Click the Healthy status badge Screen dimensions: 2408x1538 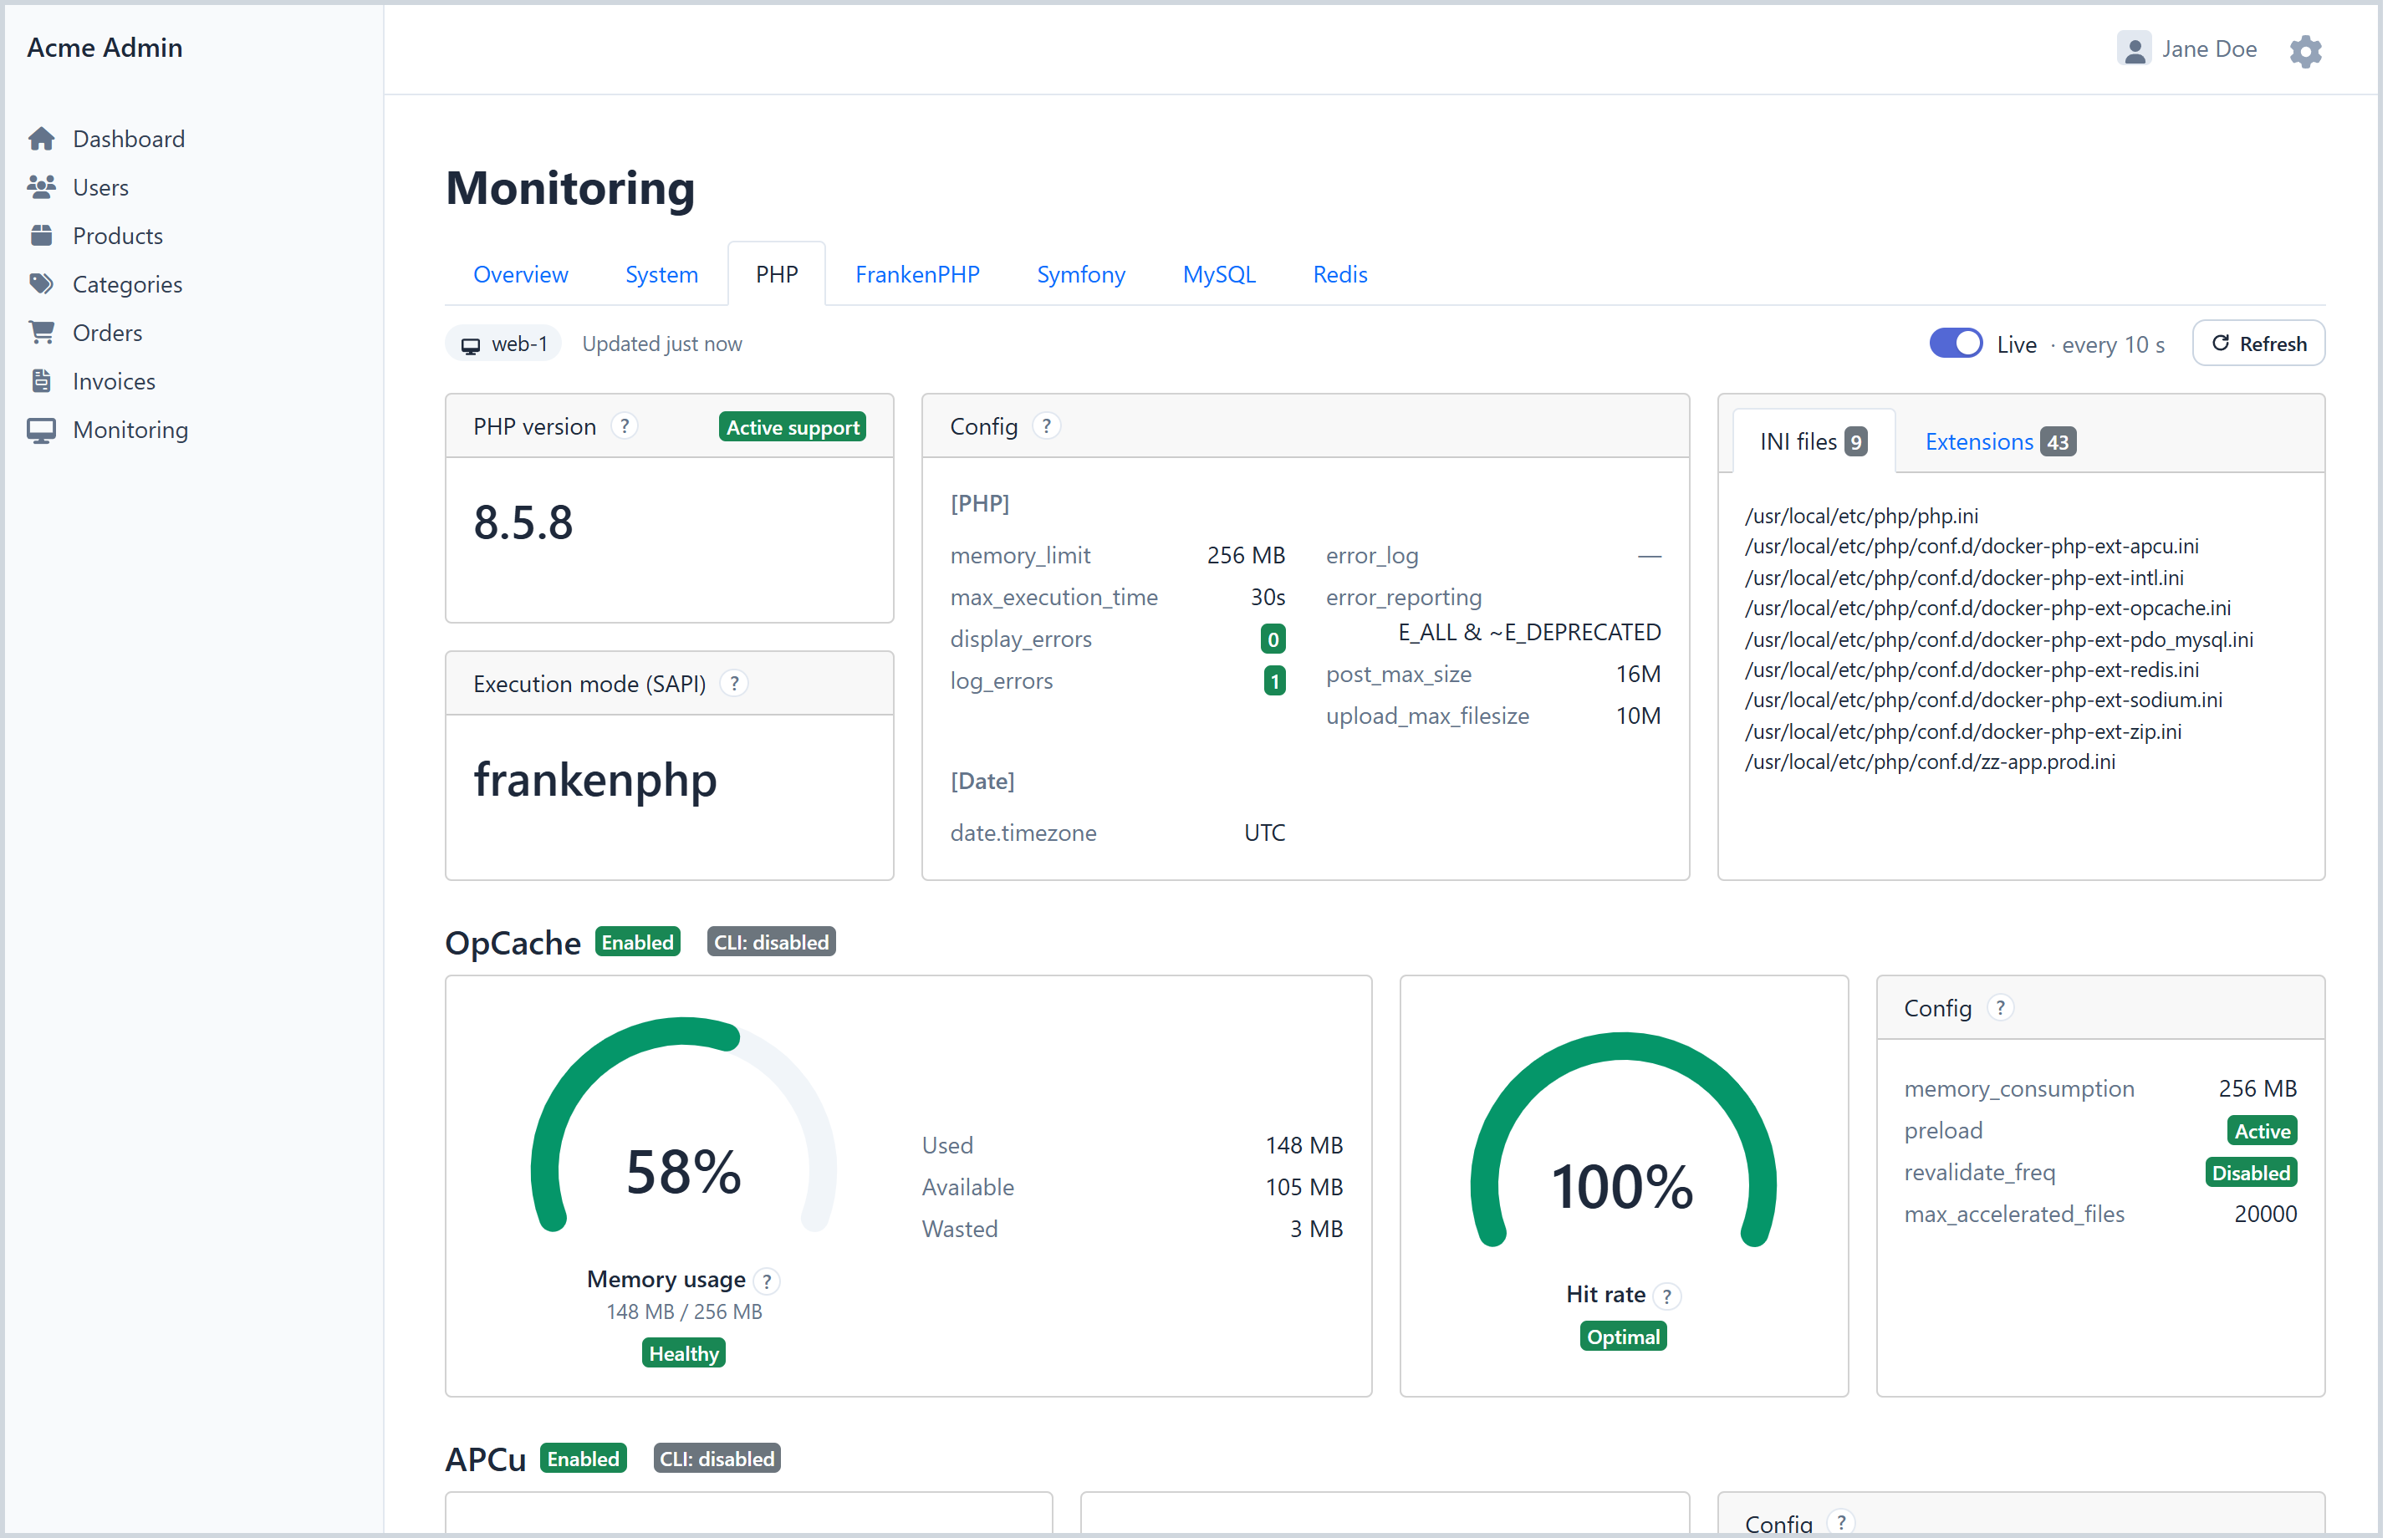[683, 1353]
